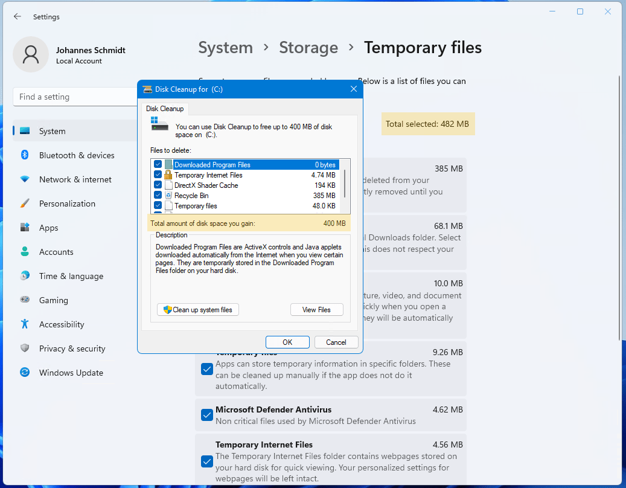Open Privacy & security settings
Image resolution: width=626 pixels, height=488 pixels.
72,348
